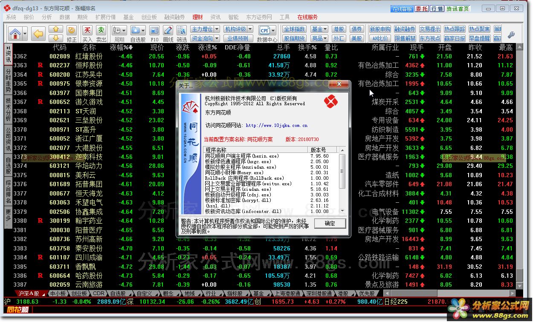
Task: Click the 热点跟踪 button
Action: pos(455,29)
